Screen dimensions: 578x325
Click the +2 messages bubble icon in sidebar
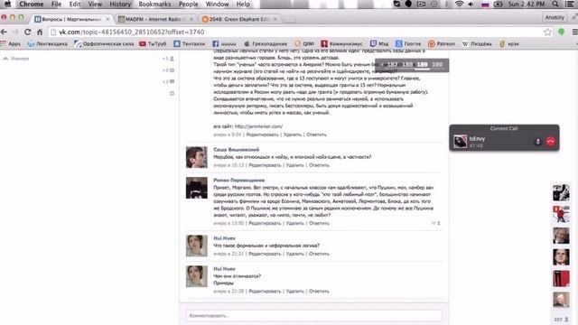coord(169,81)
